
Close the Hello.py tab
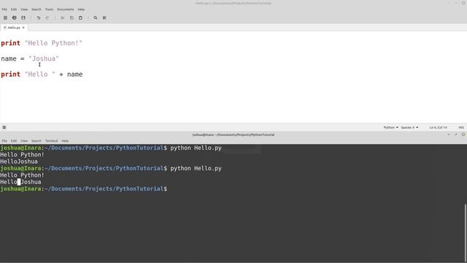[x=23, y=28]
